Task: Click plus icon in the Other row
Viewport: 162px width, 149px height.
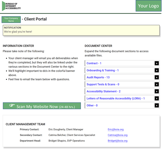Action: (156, 106)
